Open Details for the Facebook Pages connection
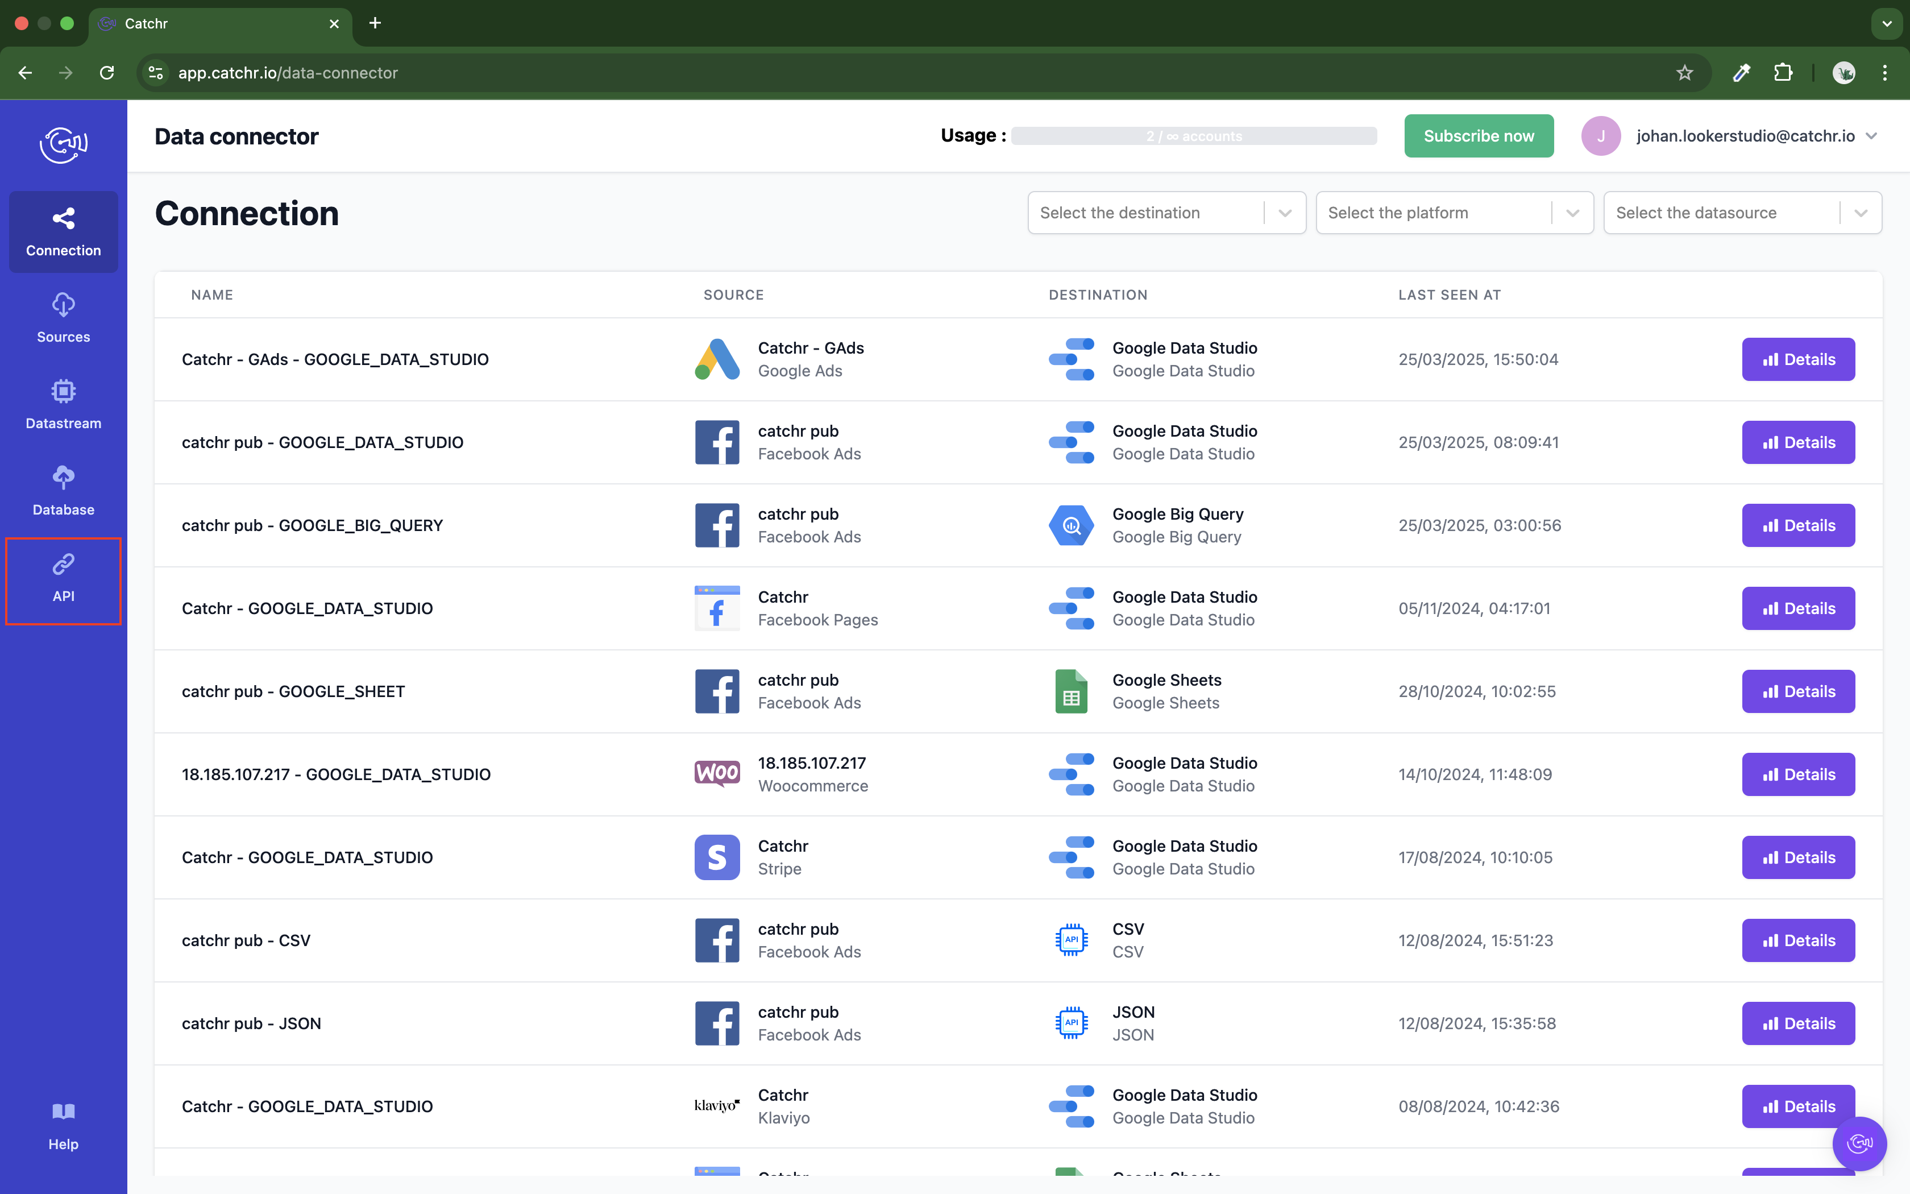Image resolution: width=1910 pixels, height=1194 pixels. click(1798, 608)
